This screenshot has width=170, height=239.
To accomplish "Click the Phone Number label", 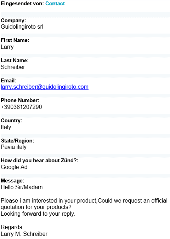I will [x=20, y=100].
